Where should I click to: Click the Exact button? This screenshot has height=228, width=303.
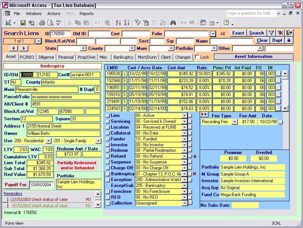(238, 33)
